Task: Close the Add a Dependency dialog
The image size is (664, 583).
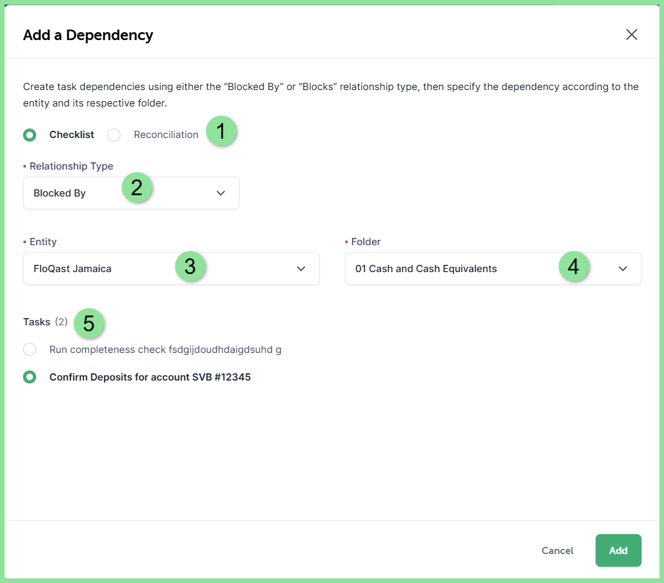Action: (631, 35)
